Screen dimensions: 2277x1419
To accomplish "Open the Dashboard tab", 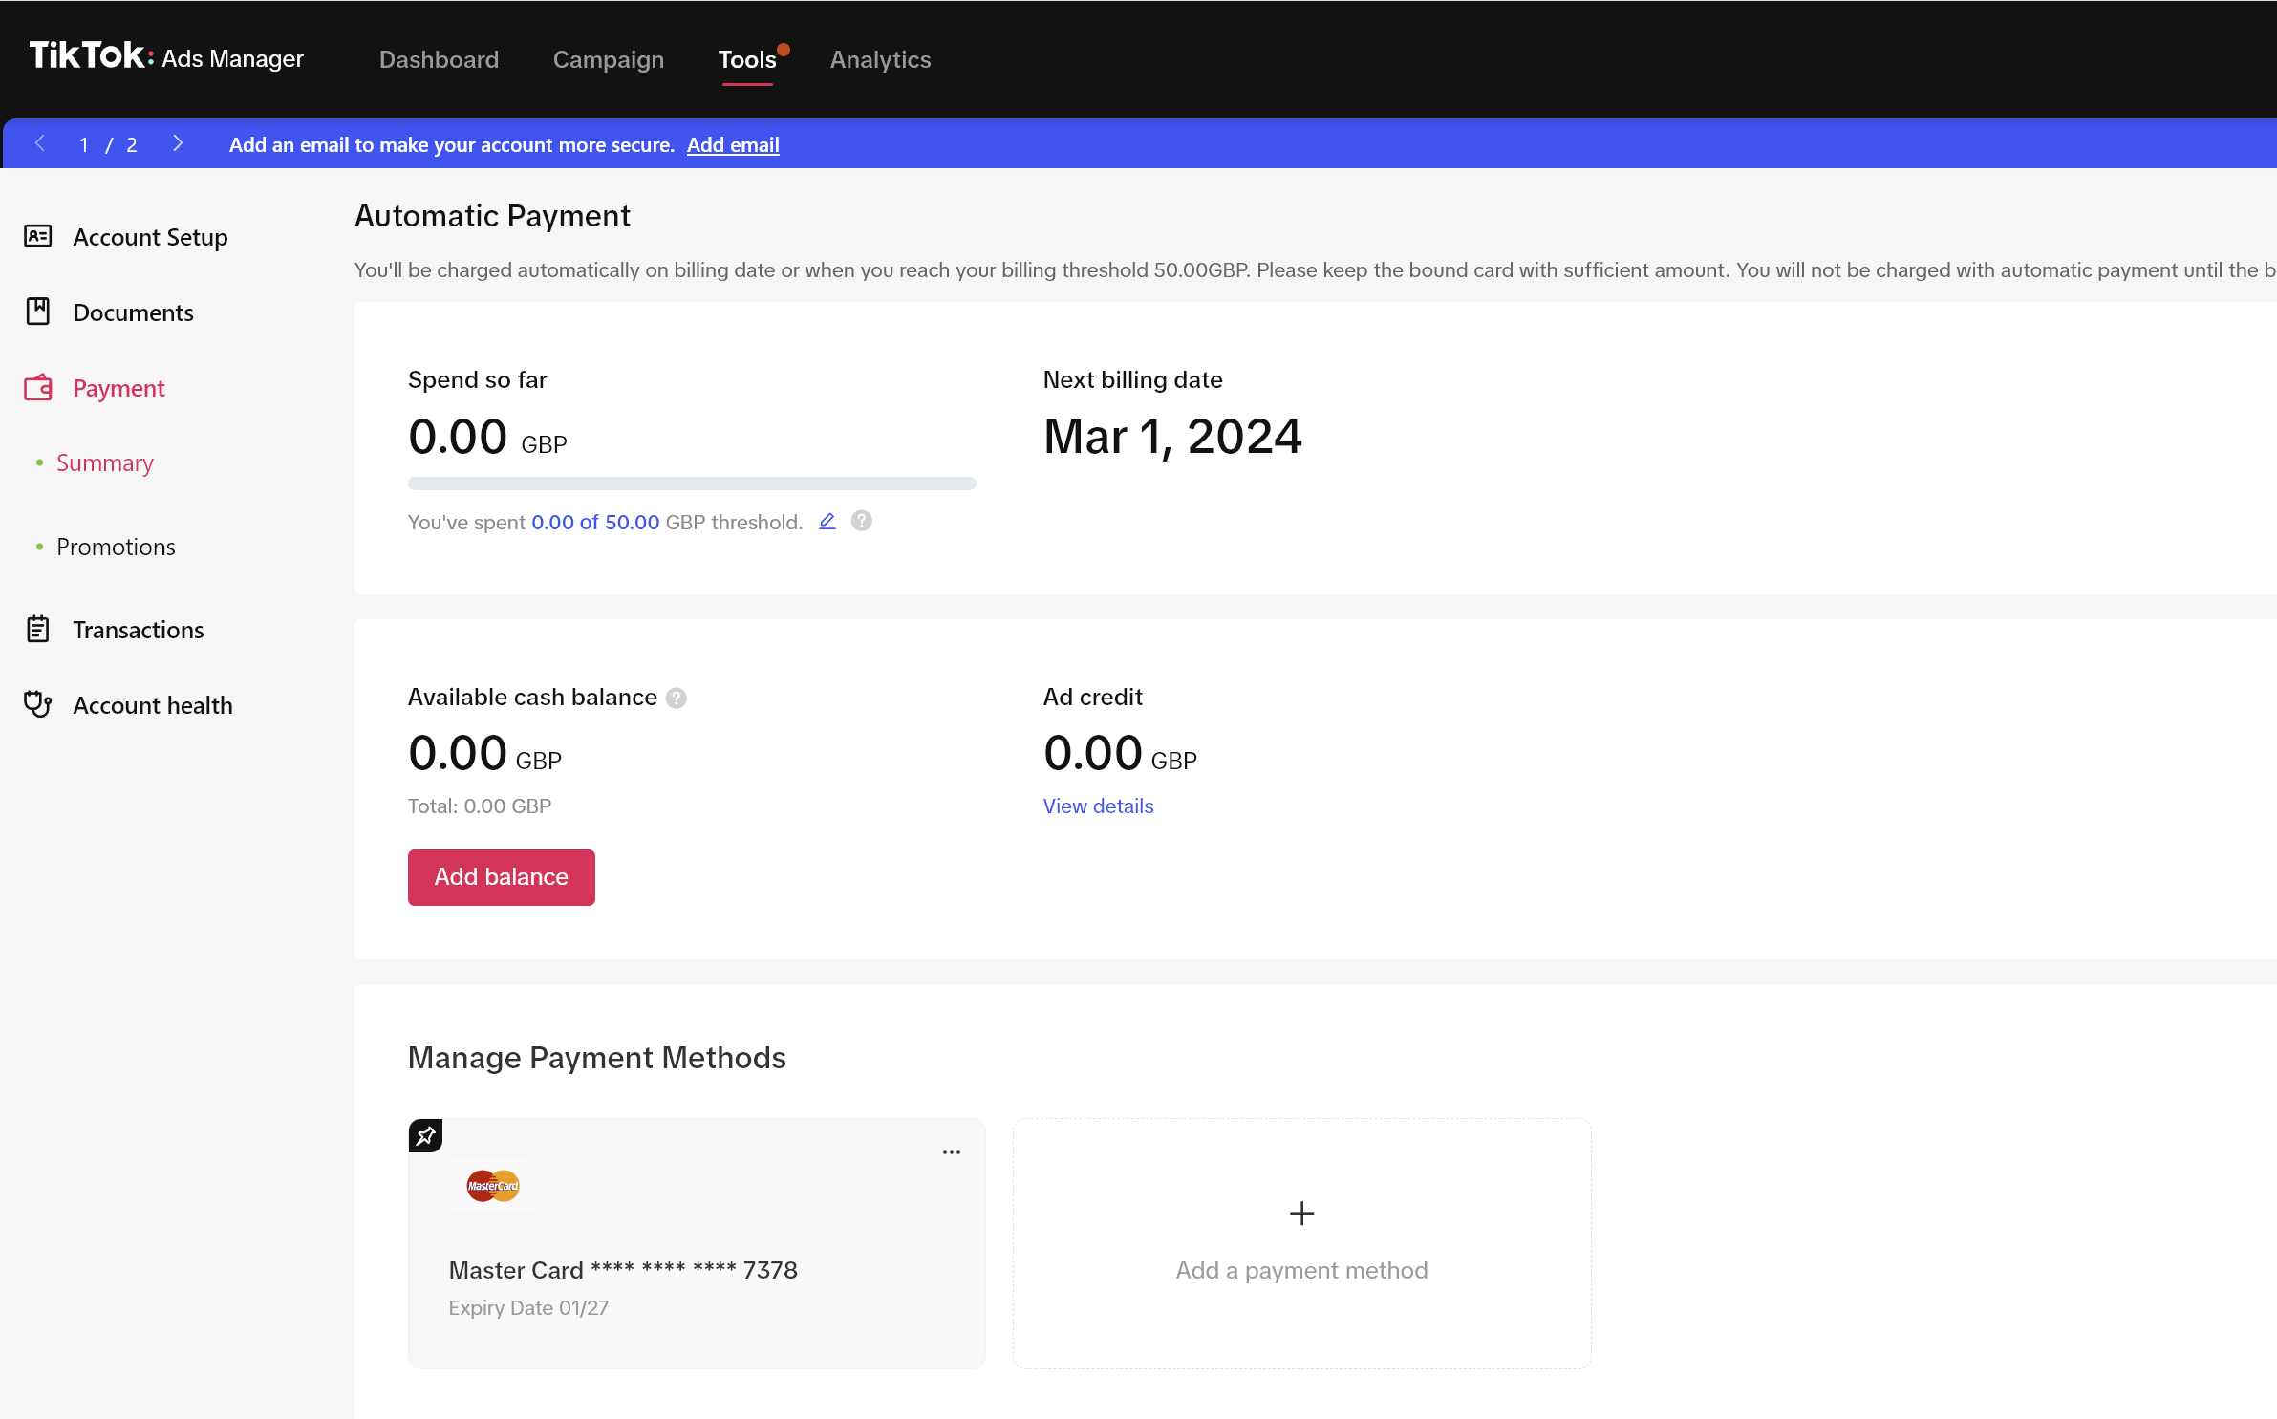I will [x=439, y=59].
